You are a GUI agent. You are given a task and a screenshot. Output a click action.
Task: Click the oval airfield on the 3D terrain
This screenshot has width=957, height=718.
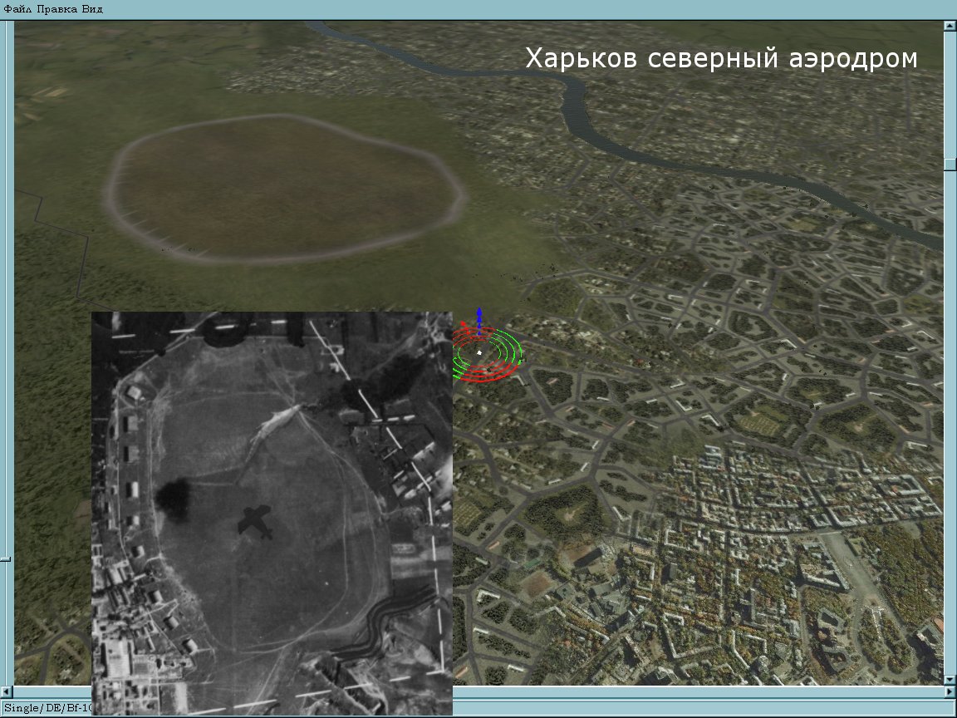point(284,188)
